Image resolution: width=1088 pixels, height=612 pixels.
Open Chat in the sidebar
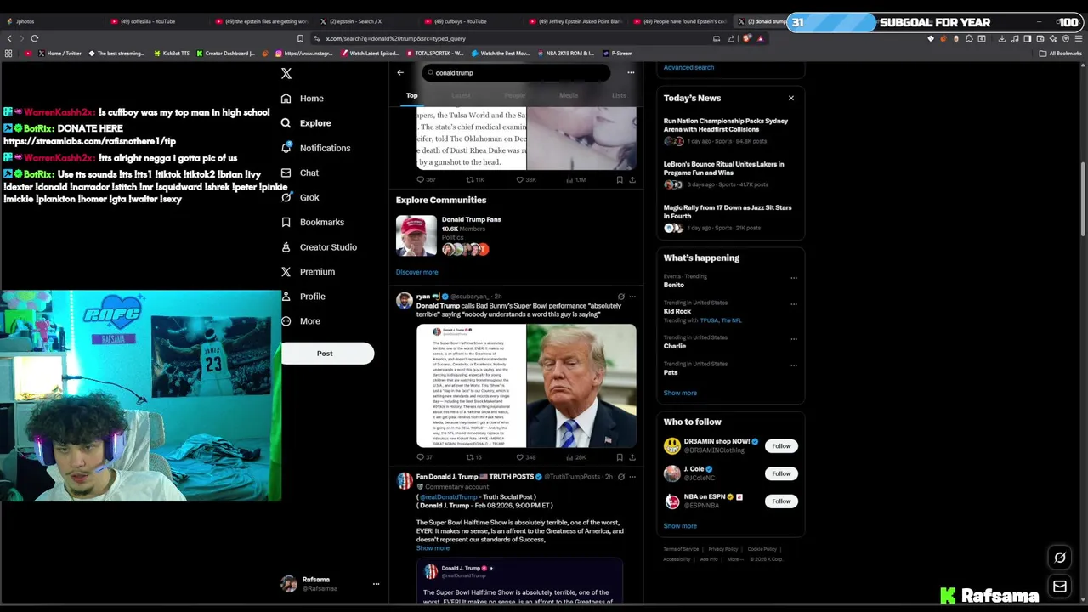pos(299,173)
